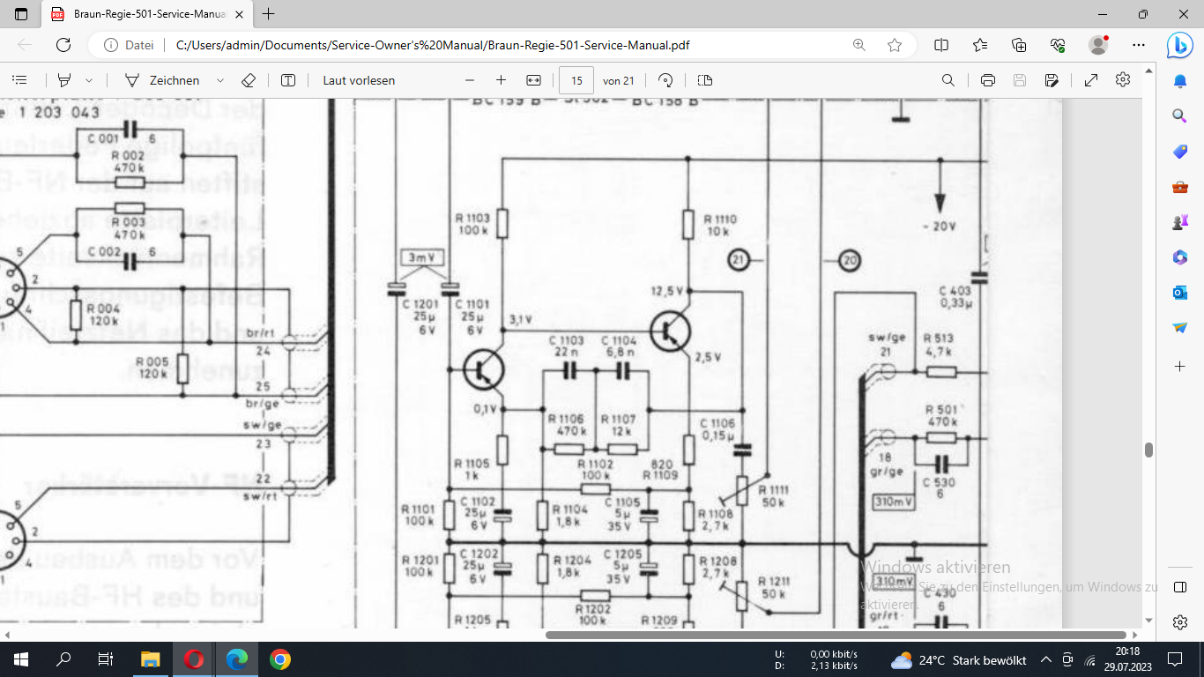Select the highlight tool
1204x677 pixels.
(64, 80)
